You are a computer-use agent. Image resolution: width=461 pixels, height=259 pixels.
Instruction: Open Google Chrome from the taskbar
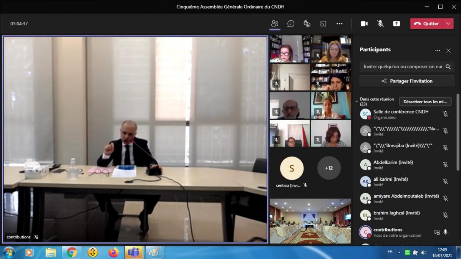(x=71, y=252)
